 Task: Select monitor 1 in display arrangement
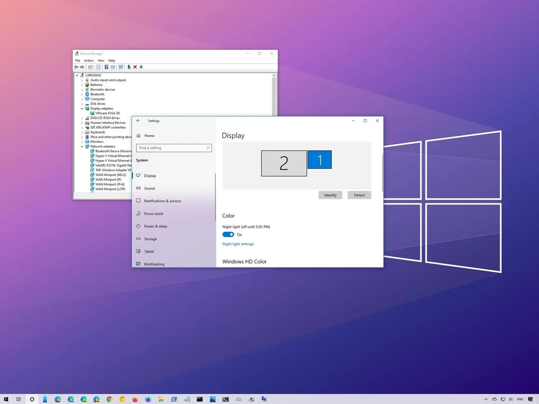(320, 160)
